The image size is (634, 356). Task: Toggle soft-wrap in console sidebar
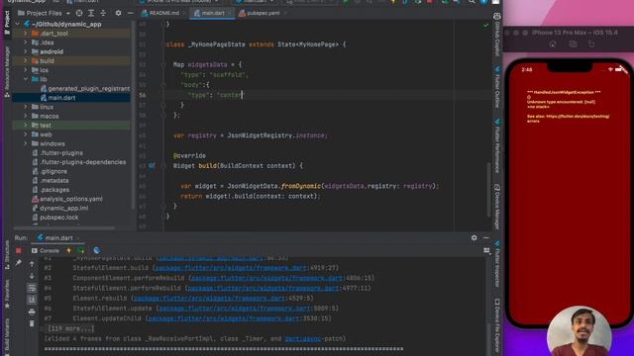pyautogui.click(x=32, y=288)
